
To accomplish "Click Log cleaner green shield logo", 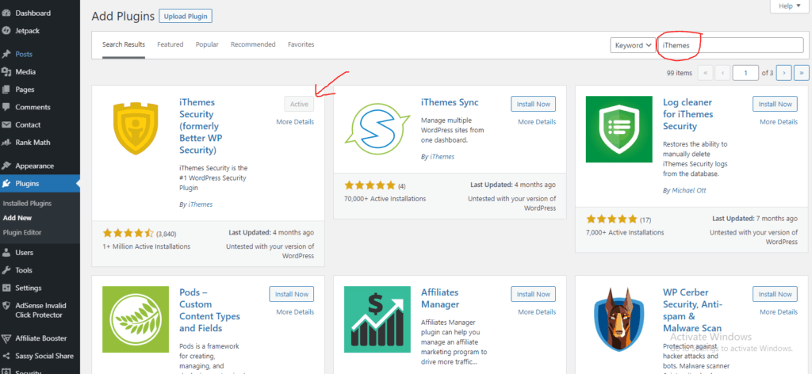I will [x=619, y=129].
